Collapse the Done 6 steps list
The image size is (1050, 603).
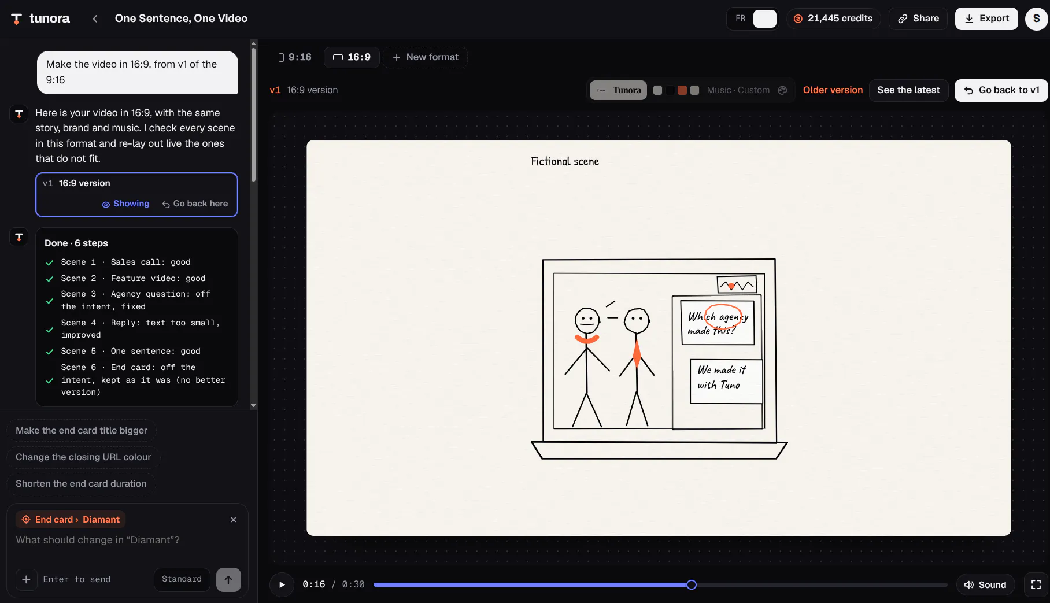(x=76, y=243)
